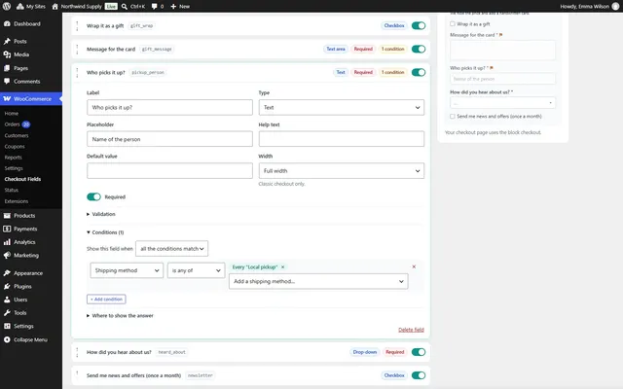Open Comments sidebar icon
This screenshot has width=623, height=389.
tap(7, 82)
